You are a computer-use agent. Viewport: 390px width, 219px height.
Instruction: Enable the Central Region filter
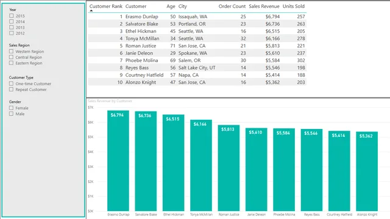coord(11,57)
